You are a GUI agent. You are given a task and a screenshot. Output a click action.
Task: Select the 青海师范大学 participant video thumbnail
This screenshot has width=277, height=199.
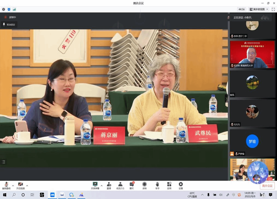252,54
